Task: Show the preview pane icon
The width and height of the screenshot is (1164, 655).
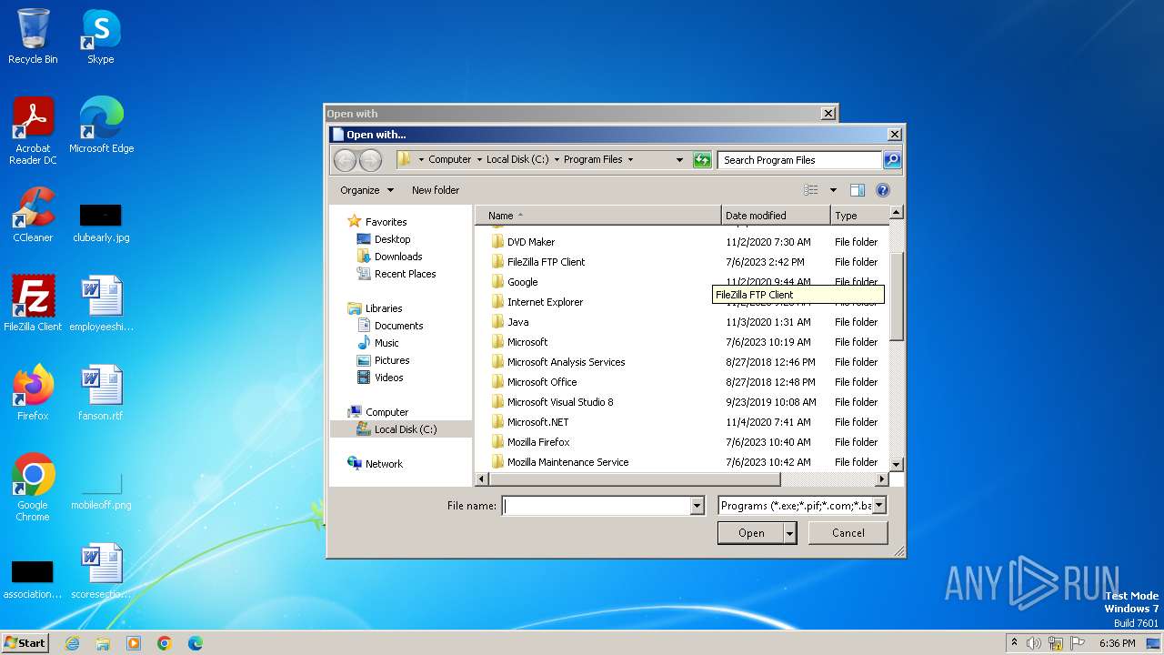Action: click(x=857, y=190)
